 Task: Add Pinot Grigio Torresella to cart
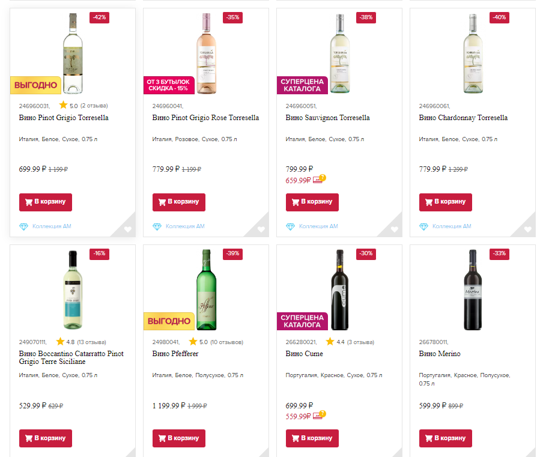point(46,202)
